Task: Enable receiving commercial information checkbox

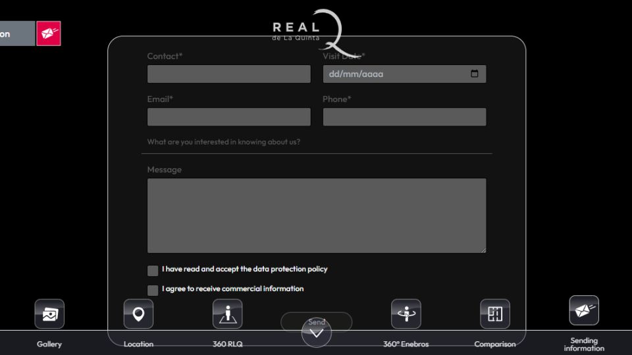Action: point(153,290)
